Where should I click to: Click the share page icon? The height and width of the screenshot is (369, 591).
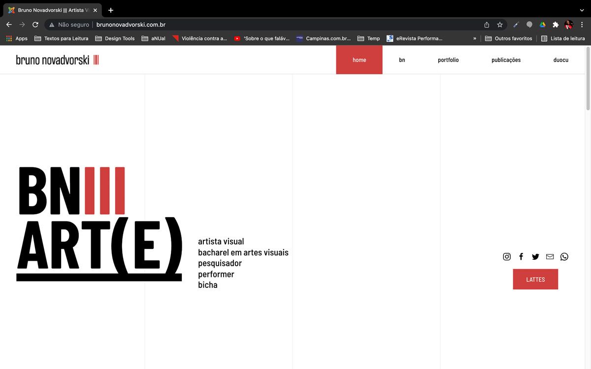coord(487,25)
